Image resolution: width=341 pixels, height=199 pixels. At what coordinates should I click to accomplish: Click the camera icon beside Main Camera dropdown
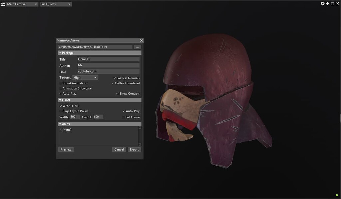pyautogui.click(x=3, y=4)
